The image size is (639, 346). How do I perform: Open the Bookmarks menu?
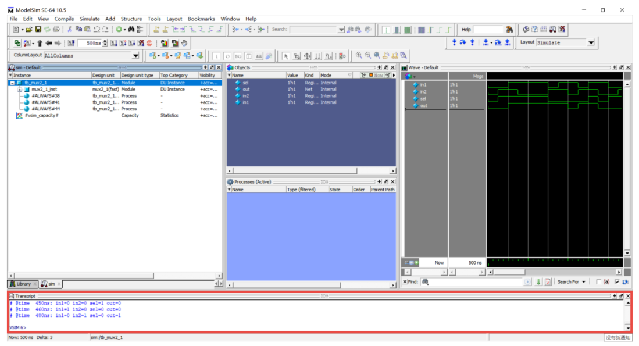201,19
